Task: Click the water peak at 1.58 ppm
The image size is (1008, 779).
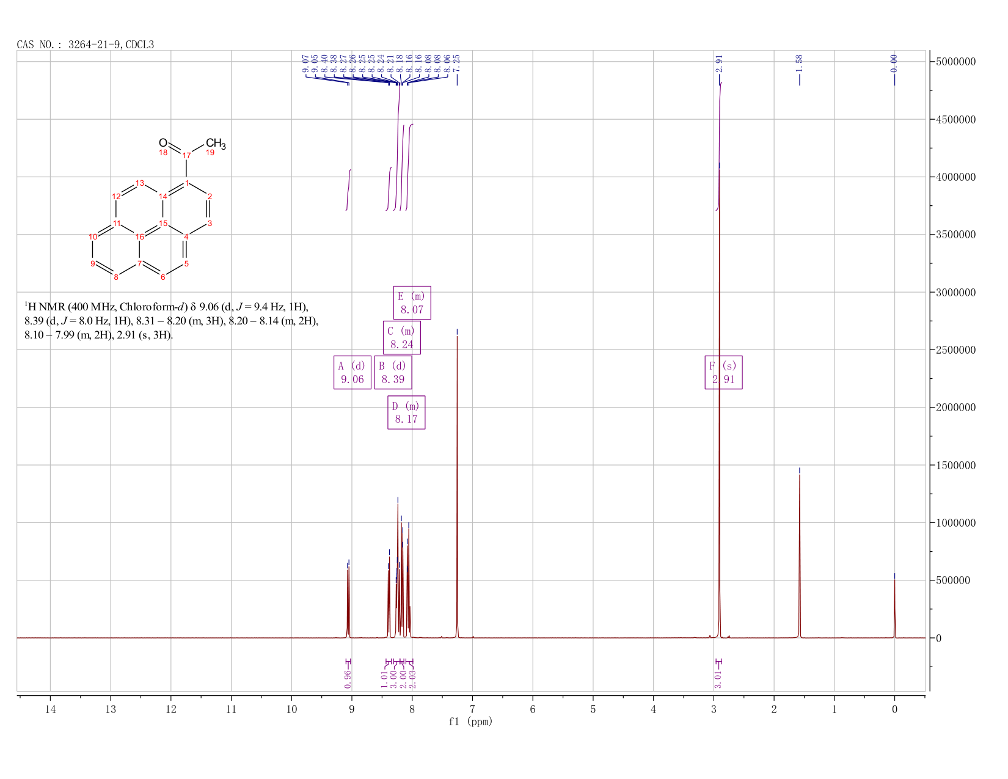Action: coord(799,556)
